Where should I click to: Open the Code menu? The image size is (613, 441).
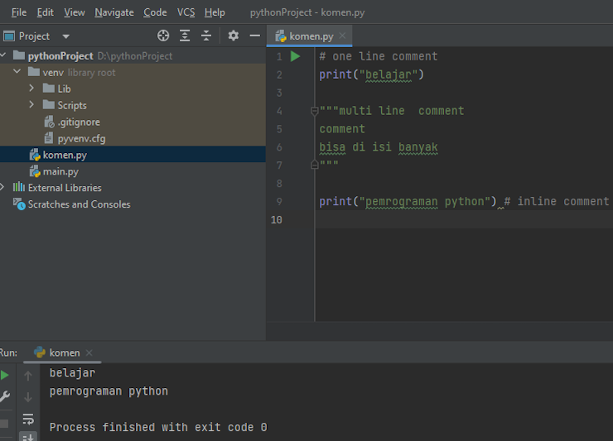coord(155,12)
